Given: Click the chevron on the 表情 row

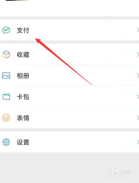Looking at the screenshot, I should [138, 118].
